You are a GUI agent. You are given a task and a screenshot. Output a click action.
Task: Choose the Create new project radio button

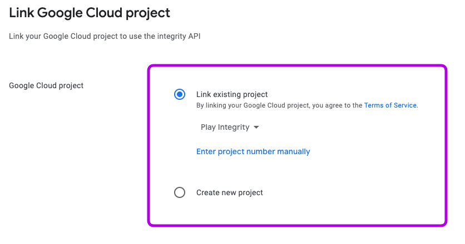click(x=180, y=192)
